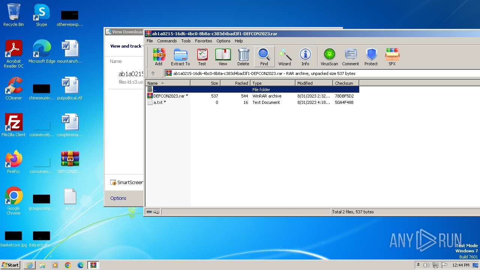Click the Extract To toolbar icon

point(180,57)
